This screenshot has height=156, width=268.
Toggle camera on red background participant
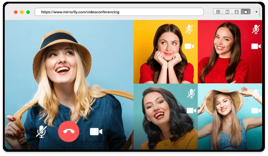(x=256, y=46)
